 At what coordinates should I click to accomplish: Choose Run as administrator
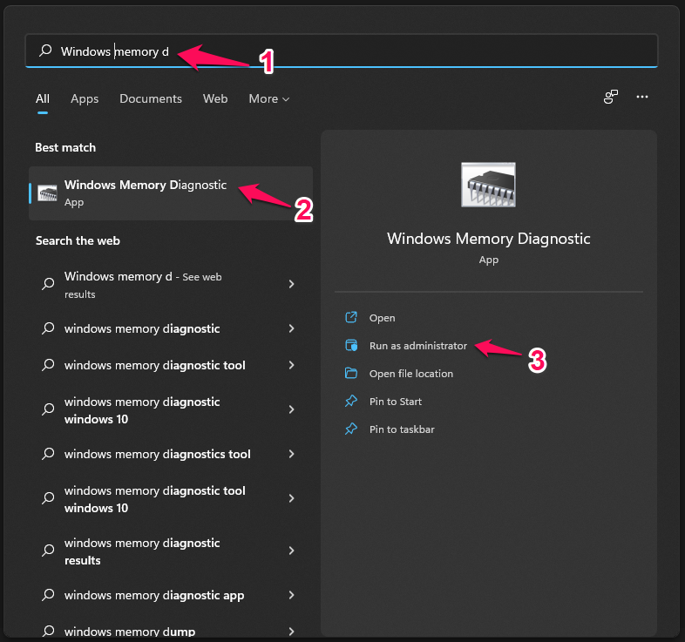[x=418, y=346]
